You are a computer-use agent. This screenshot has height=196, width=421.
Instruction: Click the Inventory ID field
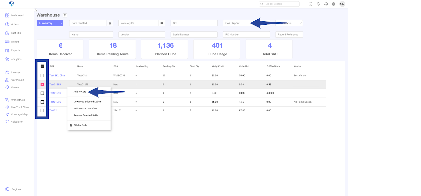(138, 23)
